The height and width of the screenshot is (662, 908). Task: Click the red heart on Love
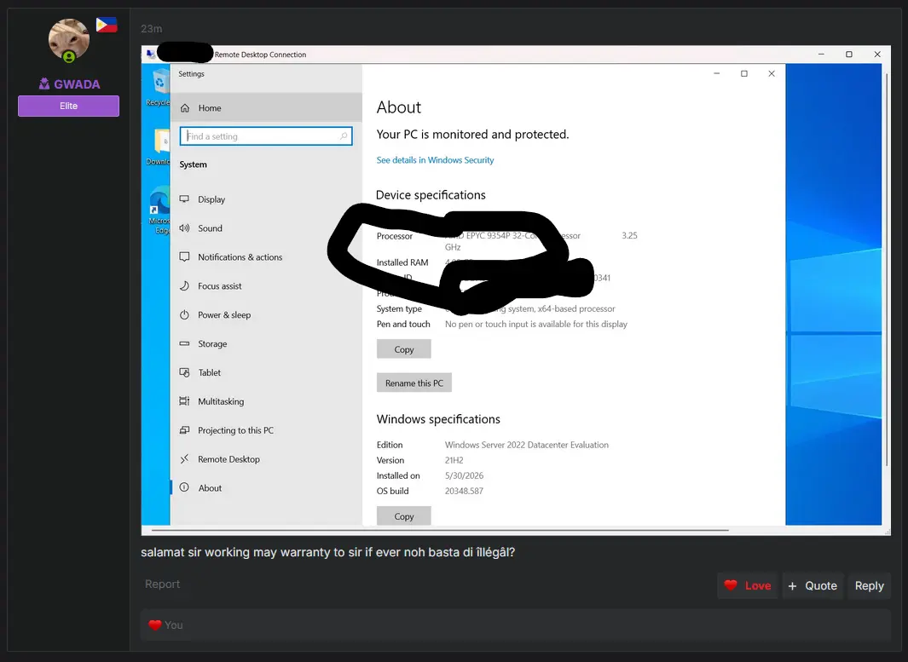(x=731, y=585)
